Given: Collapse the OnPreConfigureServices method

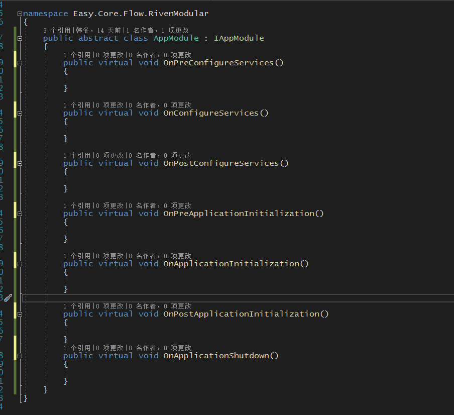Looking at the screenshot, I should (20, 63).
